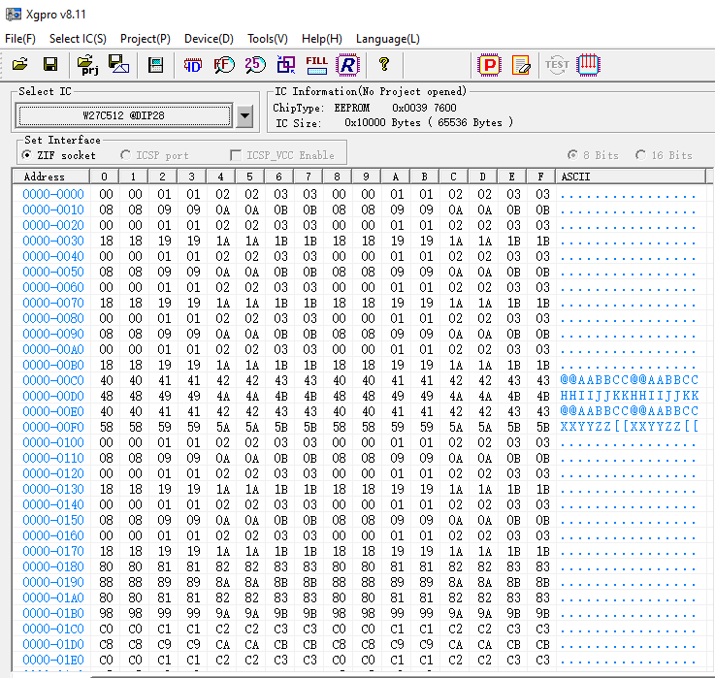Click the chip information icon in toolbar

(155, 65)
